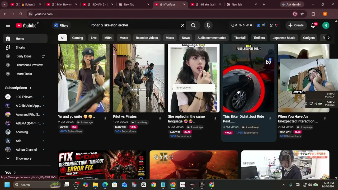This screenshot has height=190, width=338.
Task: Launch Microsoft Edge from the taskbar
Action: (x=105, y=185)
